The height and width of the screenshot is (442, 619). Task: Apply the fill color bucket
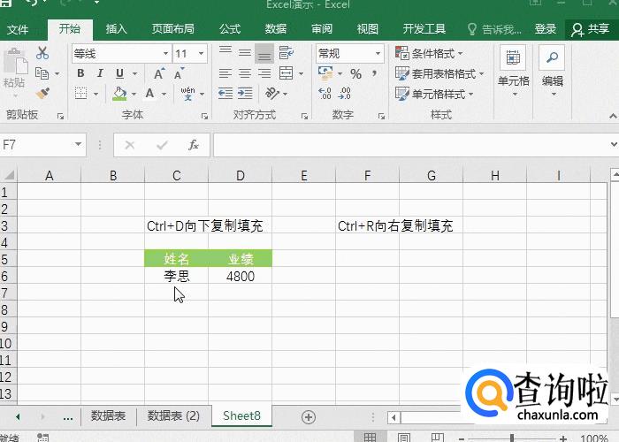point(119,94)
